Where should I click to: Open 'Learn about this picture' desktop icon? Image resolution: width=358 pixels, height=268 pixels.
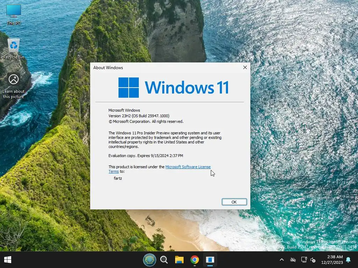tap(14, 86)
